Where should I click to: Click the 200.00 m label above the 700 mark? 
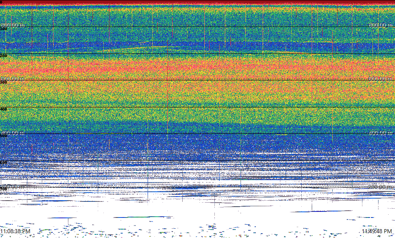coord(12,187)
